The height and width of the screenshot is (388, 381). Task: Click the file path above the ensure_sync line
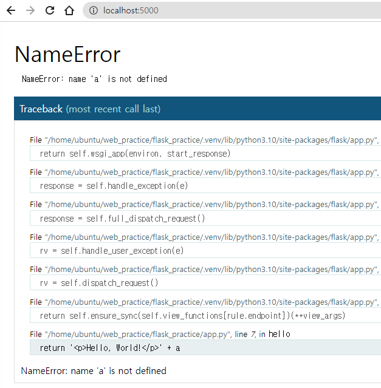tap(211, 302)
